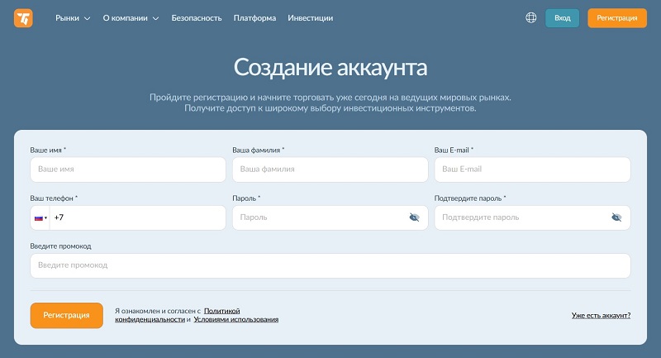
Task: Focus the Ваше имя input field
Action: (128, 169)
